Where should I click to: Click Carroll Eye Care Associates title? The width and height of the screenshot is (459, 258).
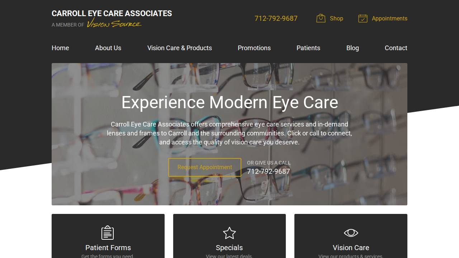(112, 13)
